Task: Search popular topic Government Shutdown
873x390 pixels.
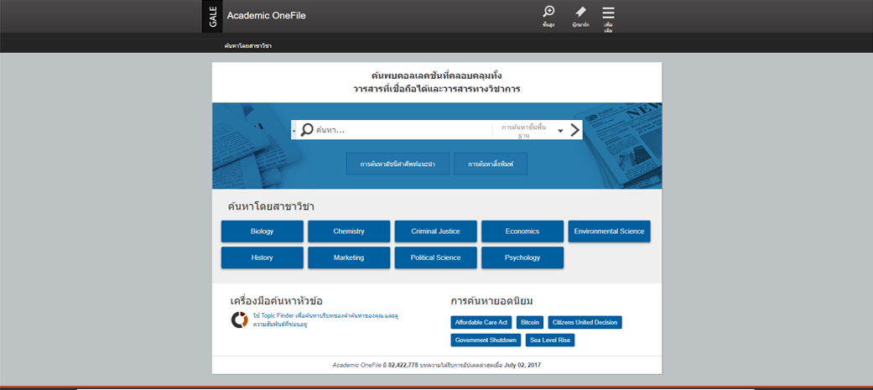Action: pyautogui.click(x=486, y=340)
